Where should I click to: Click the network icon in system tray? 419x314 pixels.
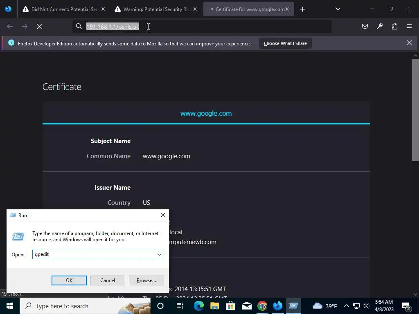click(356, 306)
